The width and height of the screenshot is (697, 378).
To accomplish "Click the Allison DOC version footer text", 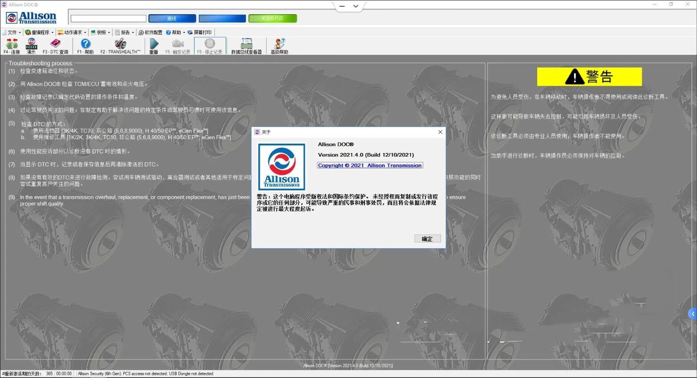I will tap(348, 366).
